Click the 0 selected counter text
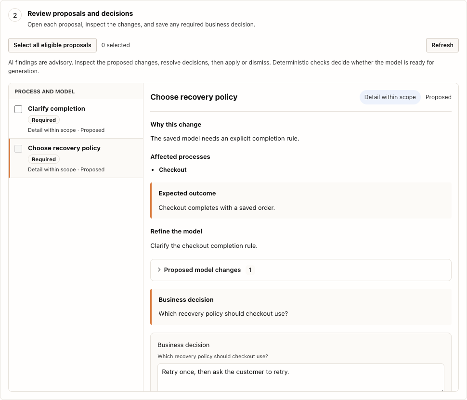The image size is (467, 400). tap(116, 45)
